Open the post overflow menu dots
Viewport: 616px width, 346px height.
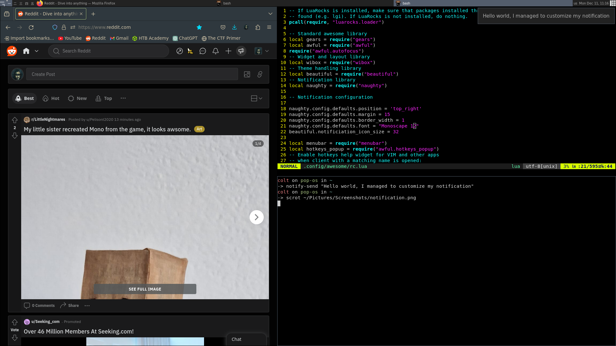point(87,305)
